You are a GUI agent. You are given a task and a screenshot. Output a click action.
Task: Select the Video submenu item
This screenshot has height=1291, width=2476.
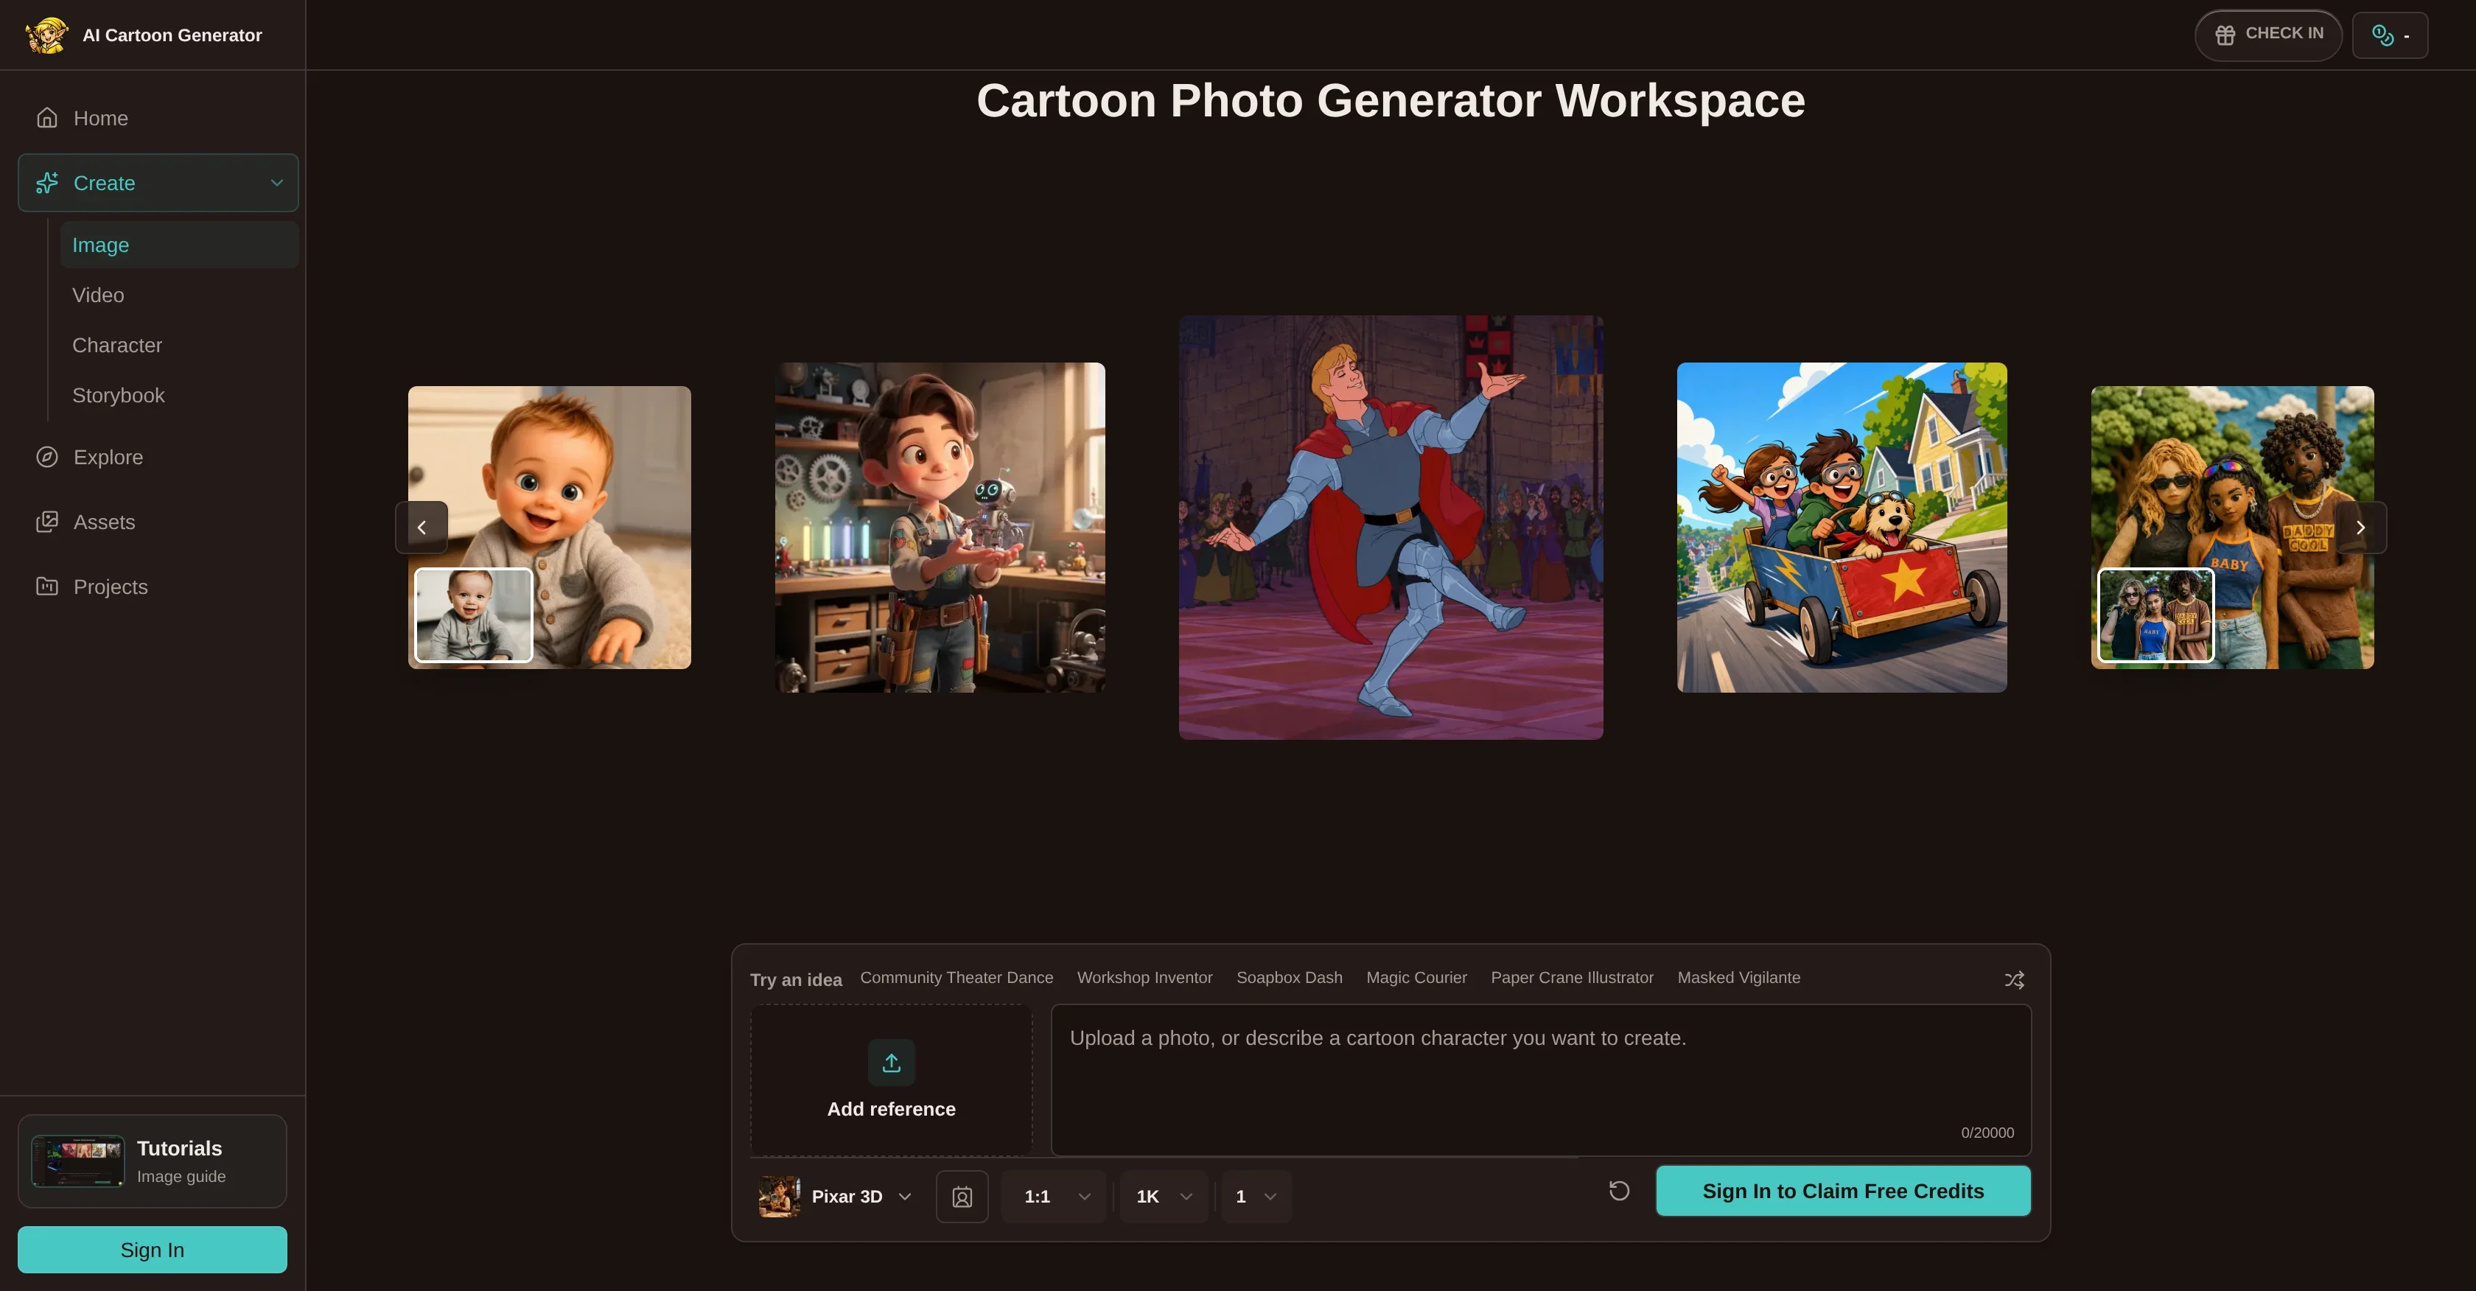point(179,295)
